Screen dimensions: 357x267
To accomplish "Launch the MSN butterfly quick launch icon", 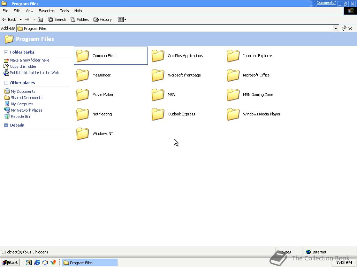I will point(53,263).
